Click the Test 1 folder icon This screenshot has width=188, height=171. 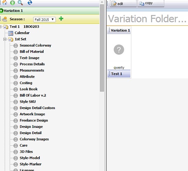(5, 27)
